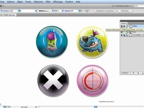The image size is (144, 108).
Task: Select the CMJN/Aperçu document tab
Action: click(x=8, y=15)
